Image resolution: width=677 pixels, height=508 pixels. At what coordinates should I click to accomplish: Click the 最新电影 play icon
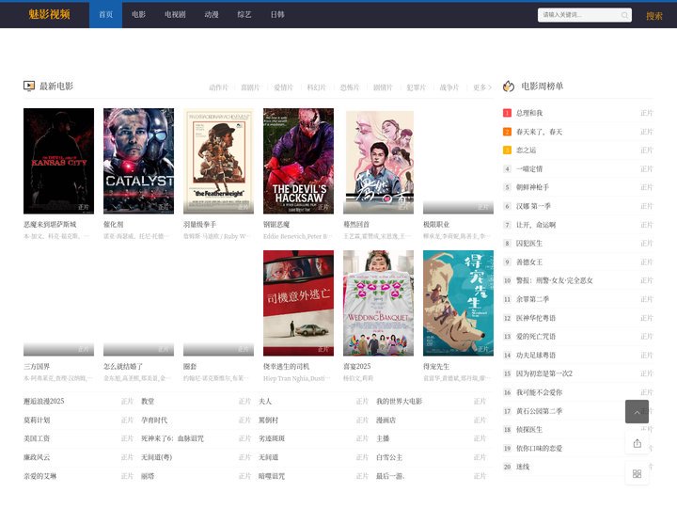(x=29, y=86)
